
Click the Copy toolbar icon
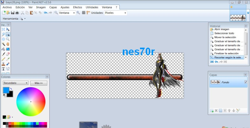[x=27, y=13]
